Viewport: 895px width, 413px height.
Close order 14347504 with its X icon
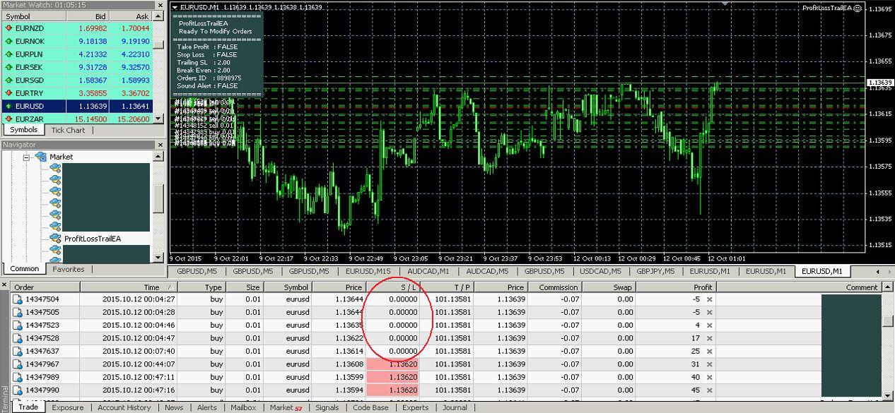[x=710, y=299]
